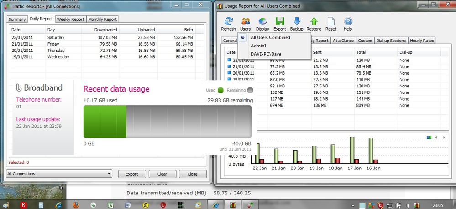Click the Backup blue arrow icon
Viewport: 456px width, 209px height.
pyautogui.click(x=297, y=22)
